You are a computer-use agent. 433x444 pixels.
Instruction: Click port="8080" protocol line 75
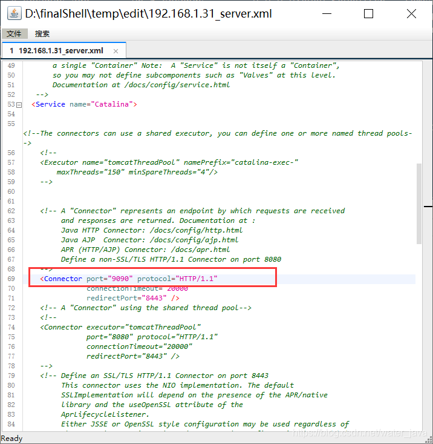(x=152, y=337)
